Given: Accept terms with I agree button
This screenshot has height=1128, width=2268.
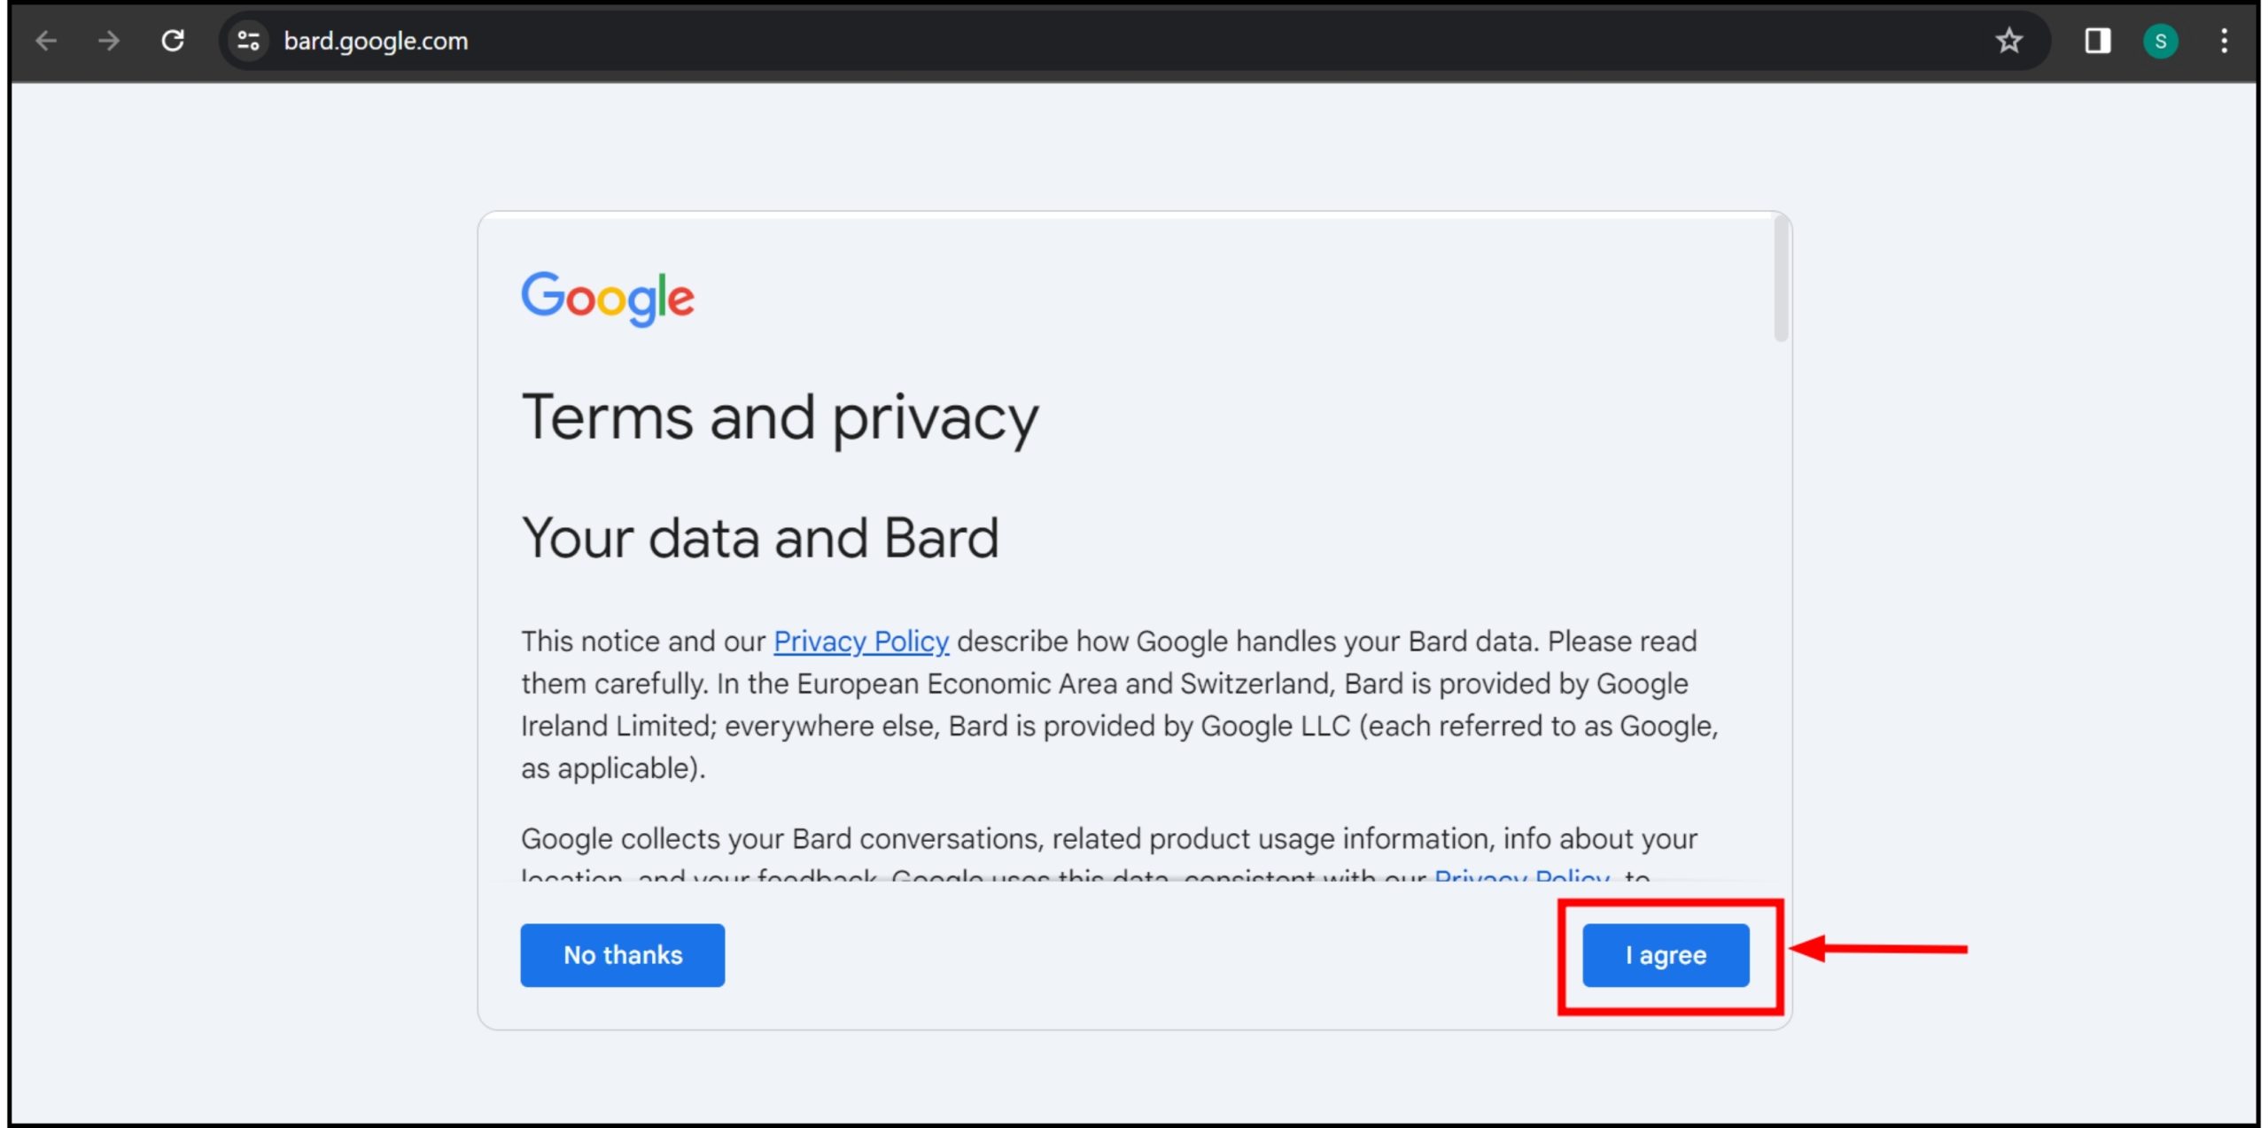Looking at the screenshot, I should pyautogui.click(x=1666, y=954).
